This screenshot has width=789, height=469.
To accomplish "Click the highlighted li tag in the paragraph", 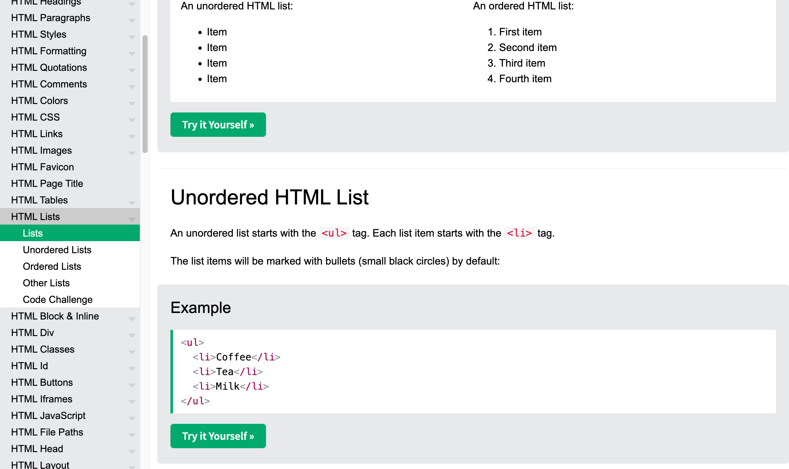I will click(519, 233).
